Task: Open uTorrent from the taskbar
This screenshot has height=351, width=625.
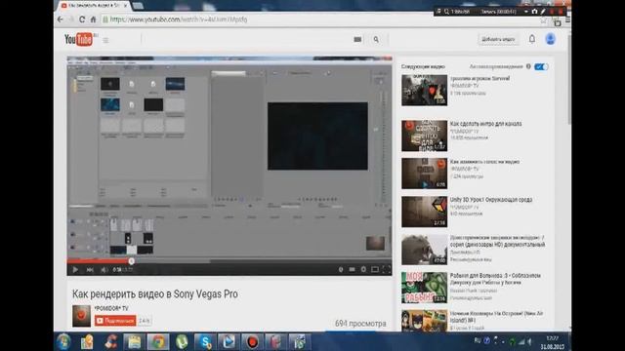Action: [x=182, y=342]
